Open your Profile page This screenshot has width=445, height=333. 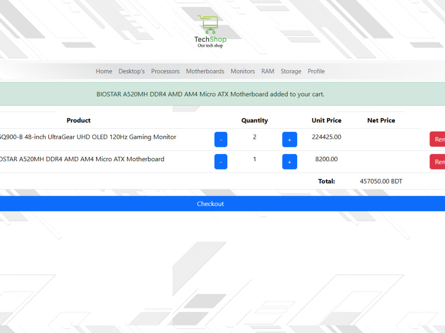click(x=316, y=71)
